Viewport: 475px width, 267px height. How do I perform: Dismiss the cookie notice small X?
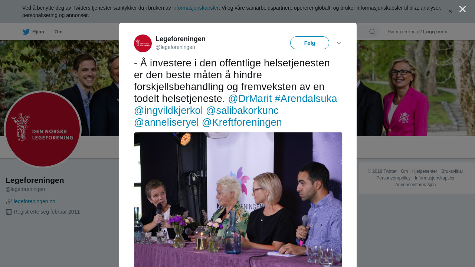tap(450, 11)
